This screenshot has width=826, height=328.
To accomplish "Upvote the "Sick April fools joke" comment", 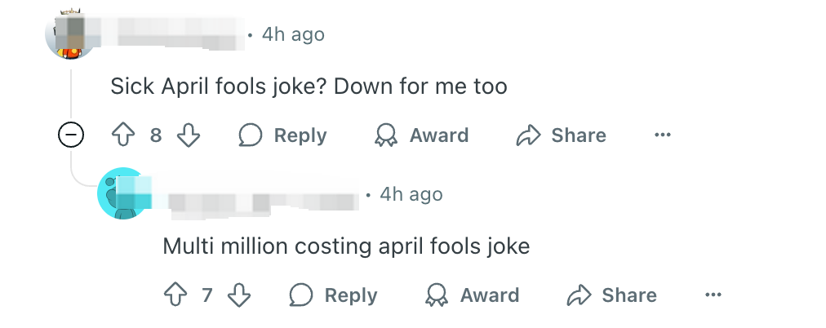I will tap(122, 135).
